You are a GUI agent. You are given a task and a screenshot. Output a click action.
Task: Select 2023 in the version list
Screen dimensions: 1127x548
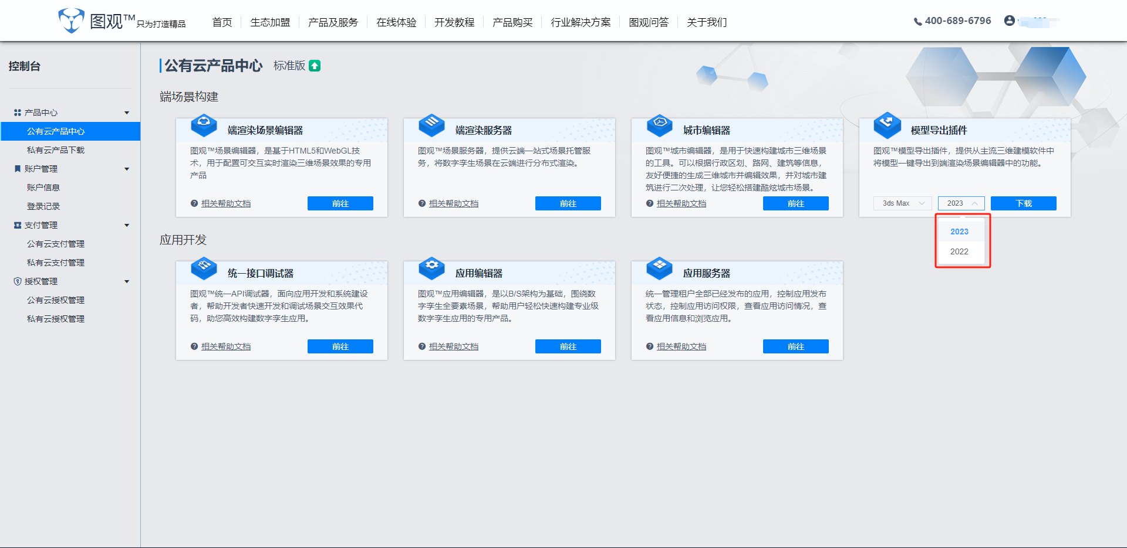[x=960, y=232]
